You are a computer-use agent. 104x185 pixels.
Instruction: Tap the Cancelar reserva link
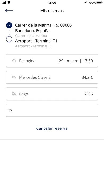(x=52, y=128)
